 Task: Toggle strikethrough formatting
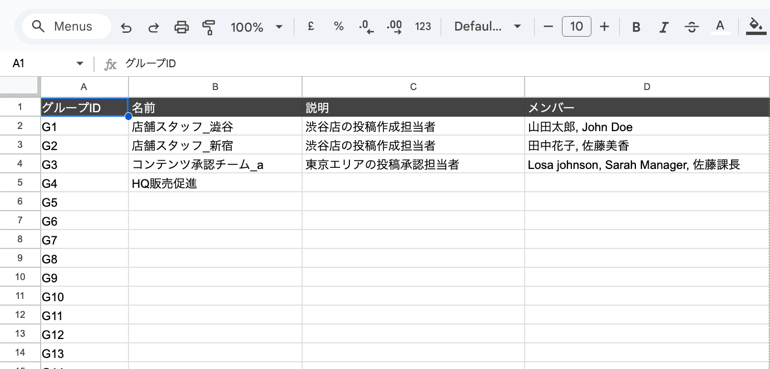[x=692, y=27]
